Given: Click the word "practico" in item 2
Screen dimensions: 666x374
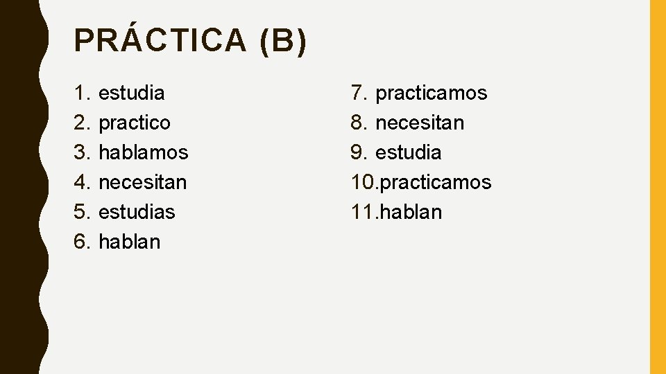Looking at the screenshot, I should coord(135,123).
